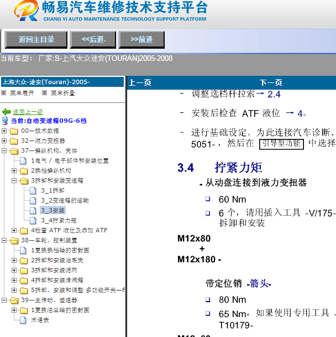
Task: Click the folder icon of 4检查 ATF 液位及添加 ATF
Action: pos(24,231)
